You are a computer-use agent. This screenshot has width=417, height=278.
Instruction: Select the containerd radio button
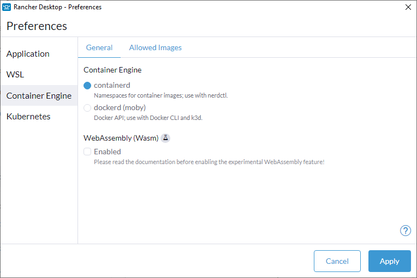(x=87, y=85)
